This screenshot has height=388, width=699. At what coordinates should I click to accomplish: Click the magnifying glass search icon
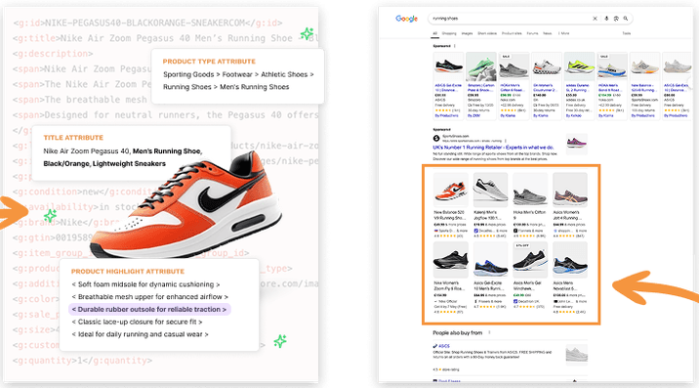[x=626, y=19]
